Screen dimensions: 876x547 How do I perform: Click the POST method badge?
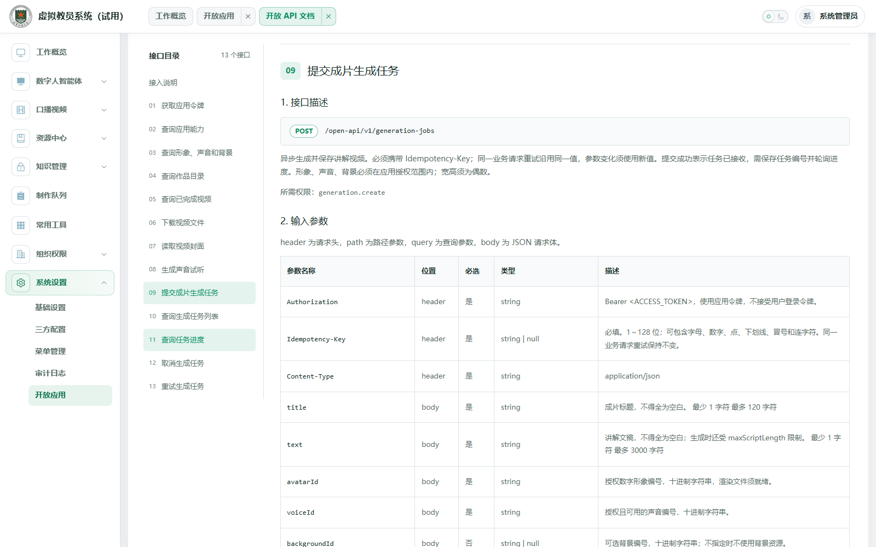pyautogui.click(x=304, y=131)
